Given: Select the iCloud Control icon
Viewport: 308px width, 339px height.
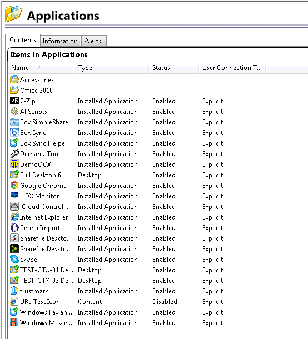Looking at the screenshot, I should tap(14, 207).
